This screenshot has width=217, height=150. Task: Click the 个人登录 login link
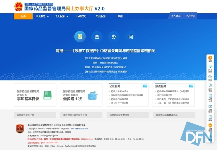pos(190,16)
